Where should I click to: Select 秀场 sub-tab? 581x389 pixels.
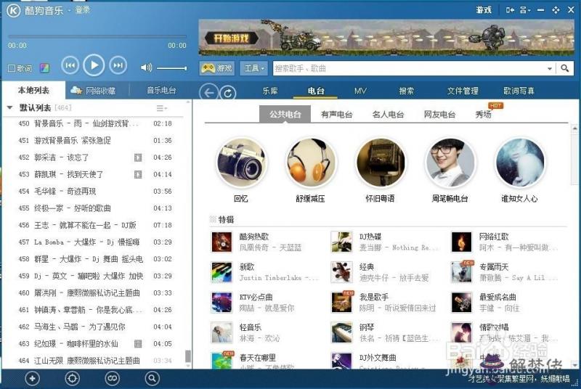tap(483, 115)
